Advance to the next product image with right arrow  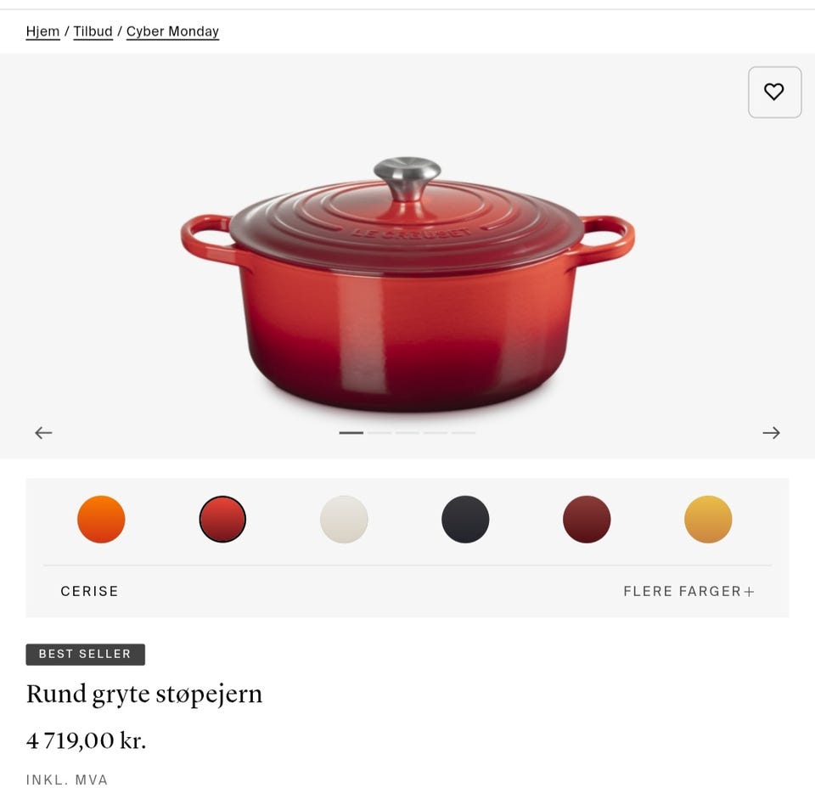point(772,432)
